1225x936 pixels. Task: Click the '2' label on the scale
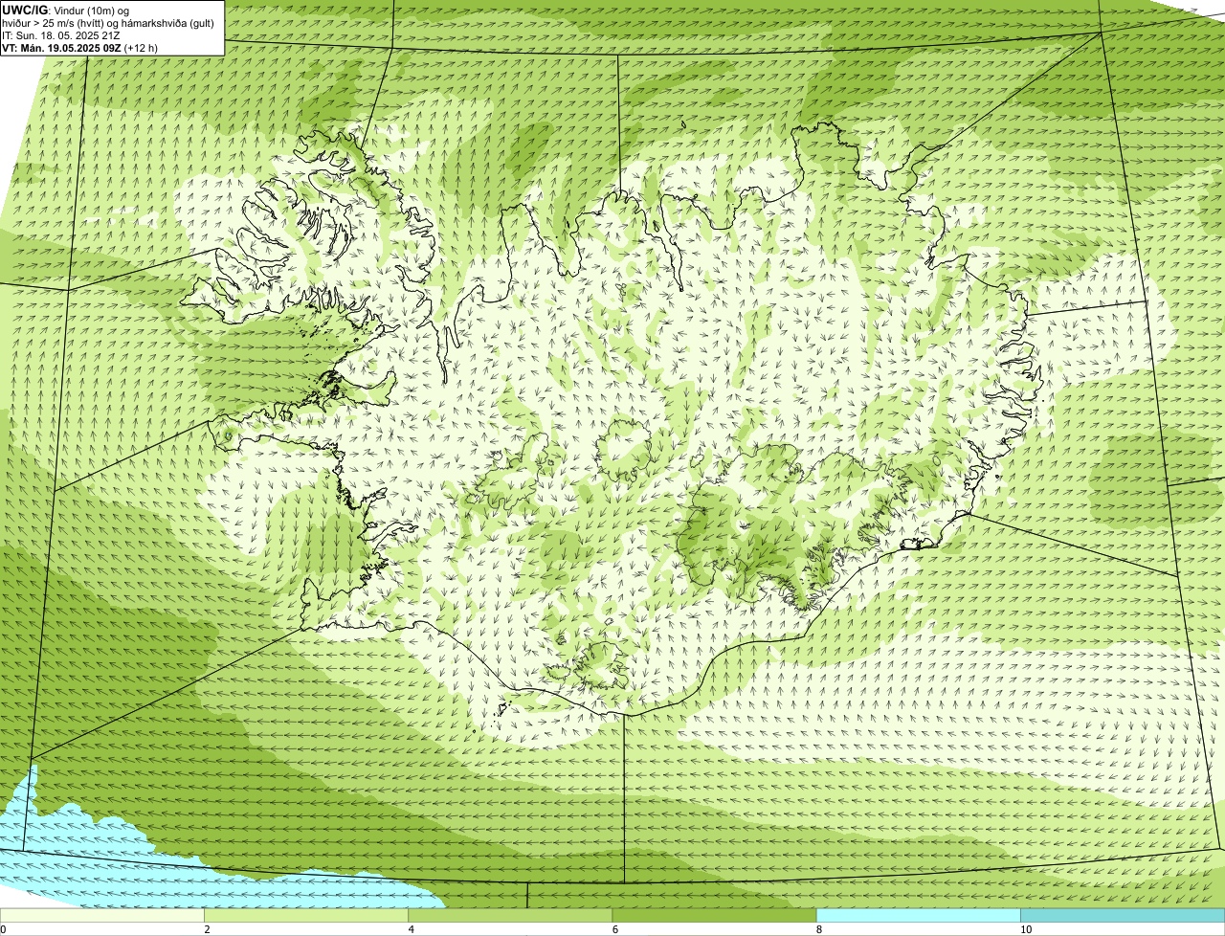coord(207,929)
